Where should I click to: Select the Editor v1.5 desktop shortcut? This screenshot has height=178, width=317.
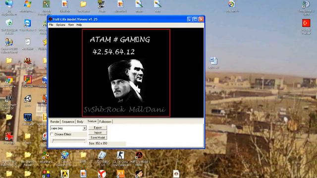(102, 159)
